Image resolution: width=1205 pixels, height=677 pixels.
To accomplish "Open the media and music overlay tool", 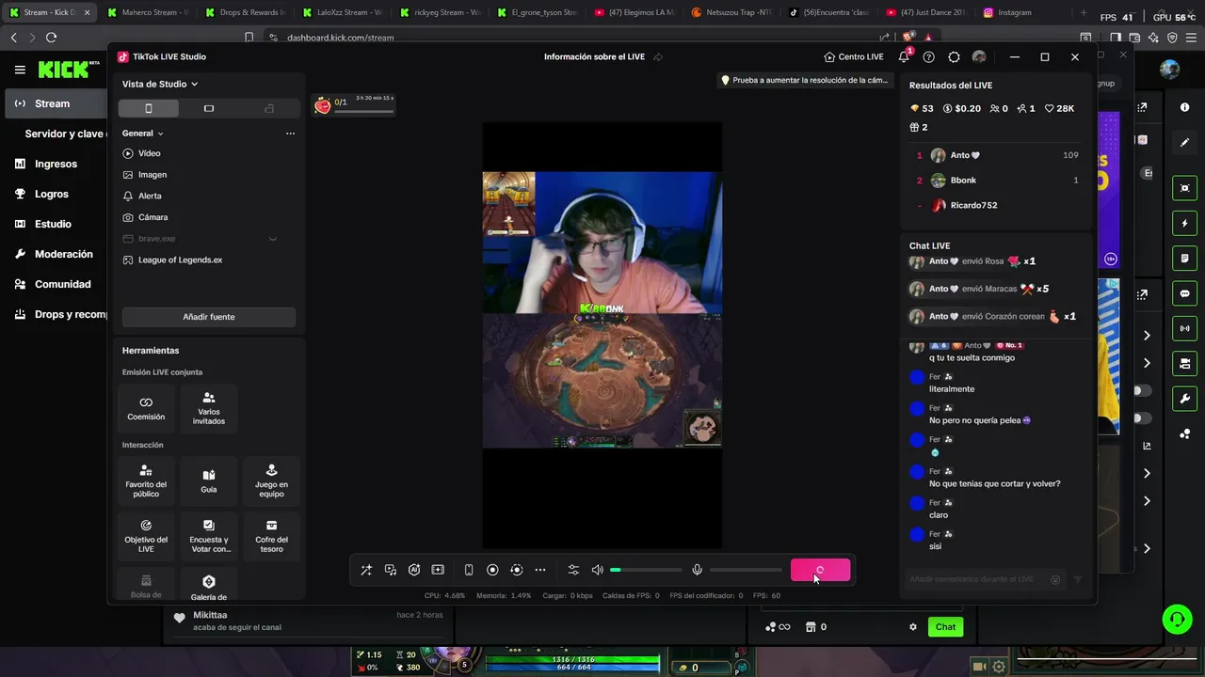I will point(391,570).
